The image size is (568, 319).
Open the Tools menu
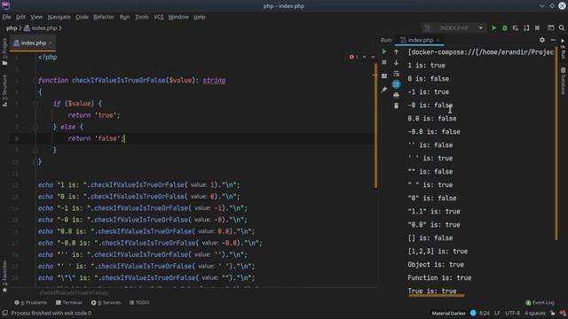pos(142,17)
